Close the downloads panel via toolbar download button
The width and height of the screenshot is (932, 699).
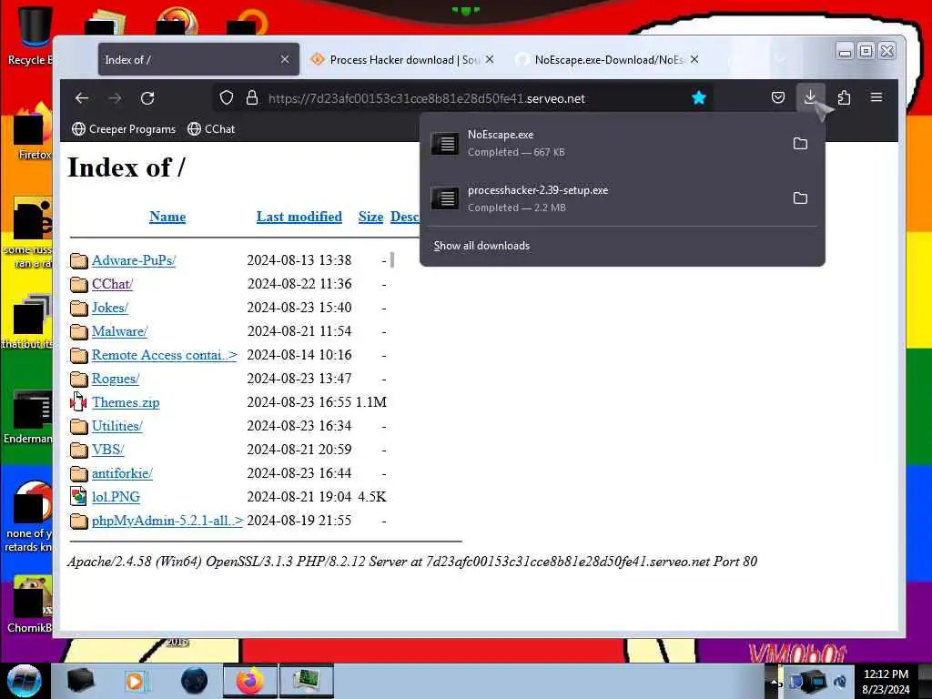(x=810, y=97)
